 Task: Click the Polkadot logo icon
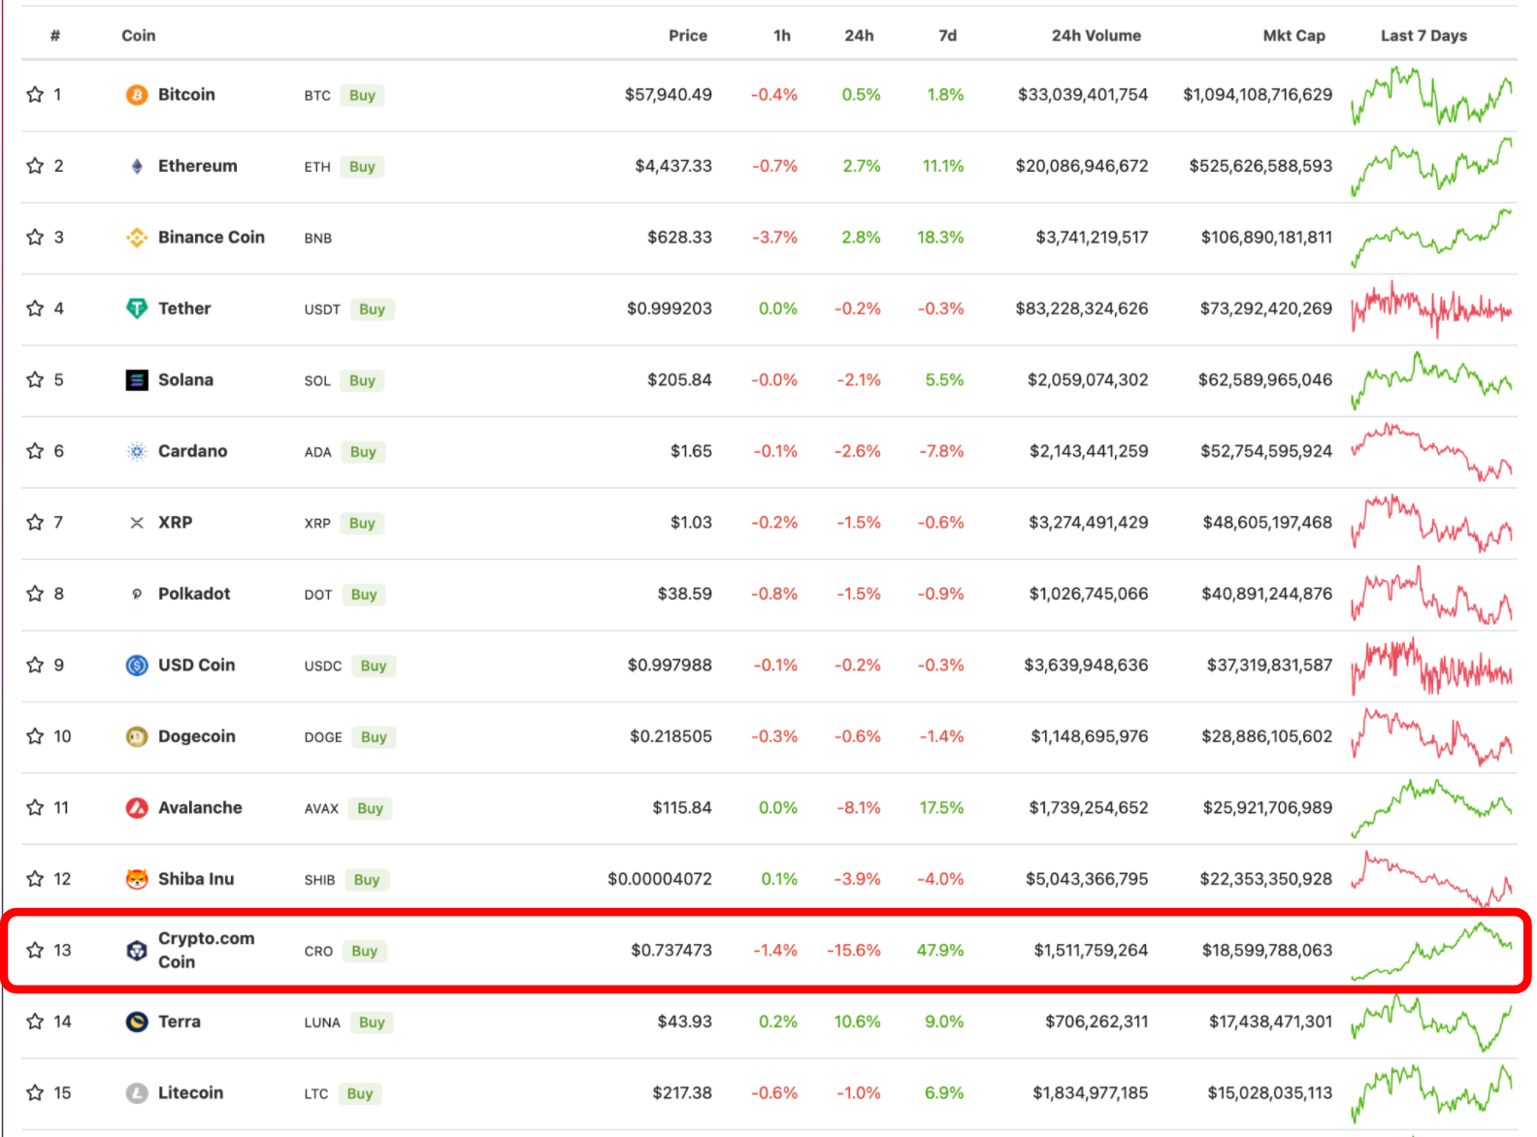coord(137,594)
